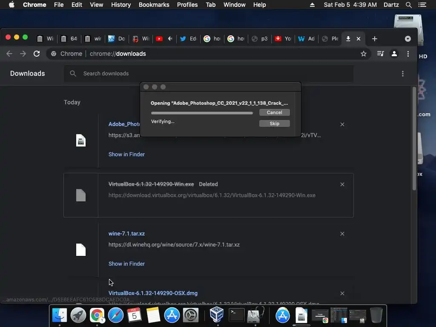Open the media controls toolbar icon

[380, 54]
